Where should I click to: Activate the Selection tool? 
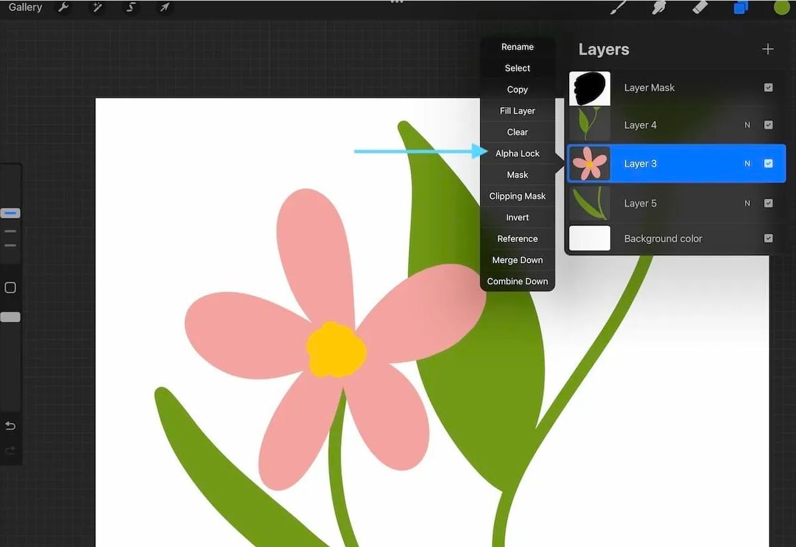click(x=130, y=7)
